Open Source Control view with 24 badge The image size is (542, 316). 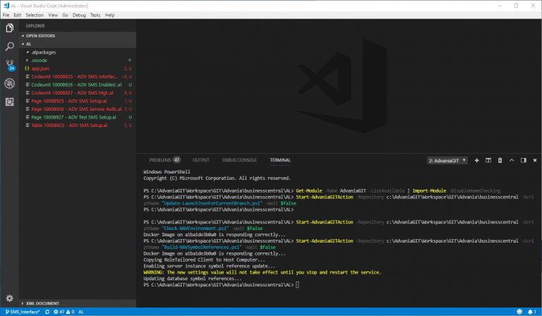pos(10,65)
